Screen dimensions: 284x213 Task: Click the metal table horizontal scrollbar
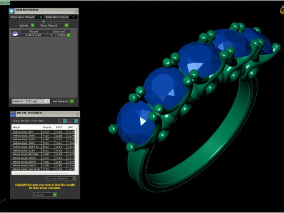pos(41,173)
